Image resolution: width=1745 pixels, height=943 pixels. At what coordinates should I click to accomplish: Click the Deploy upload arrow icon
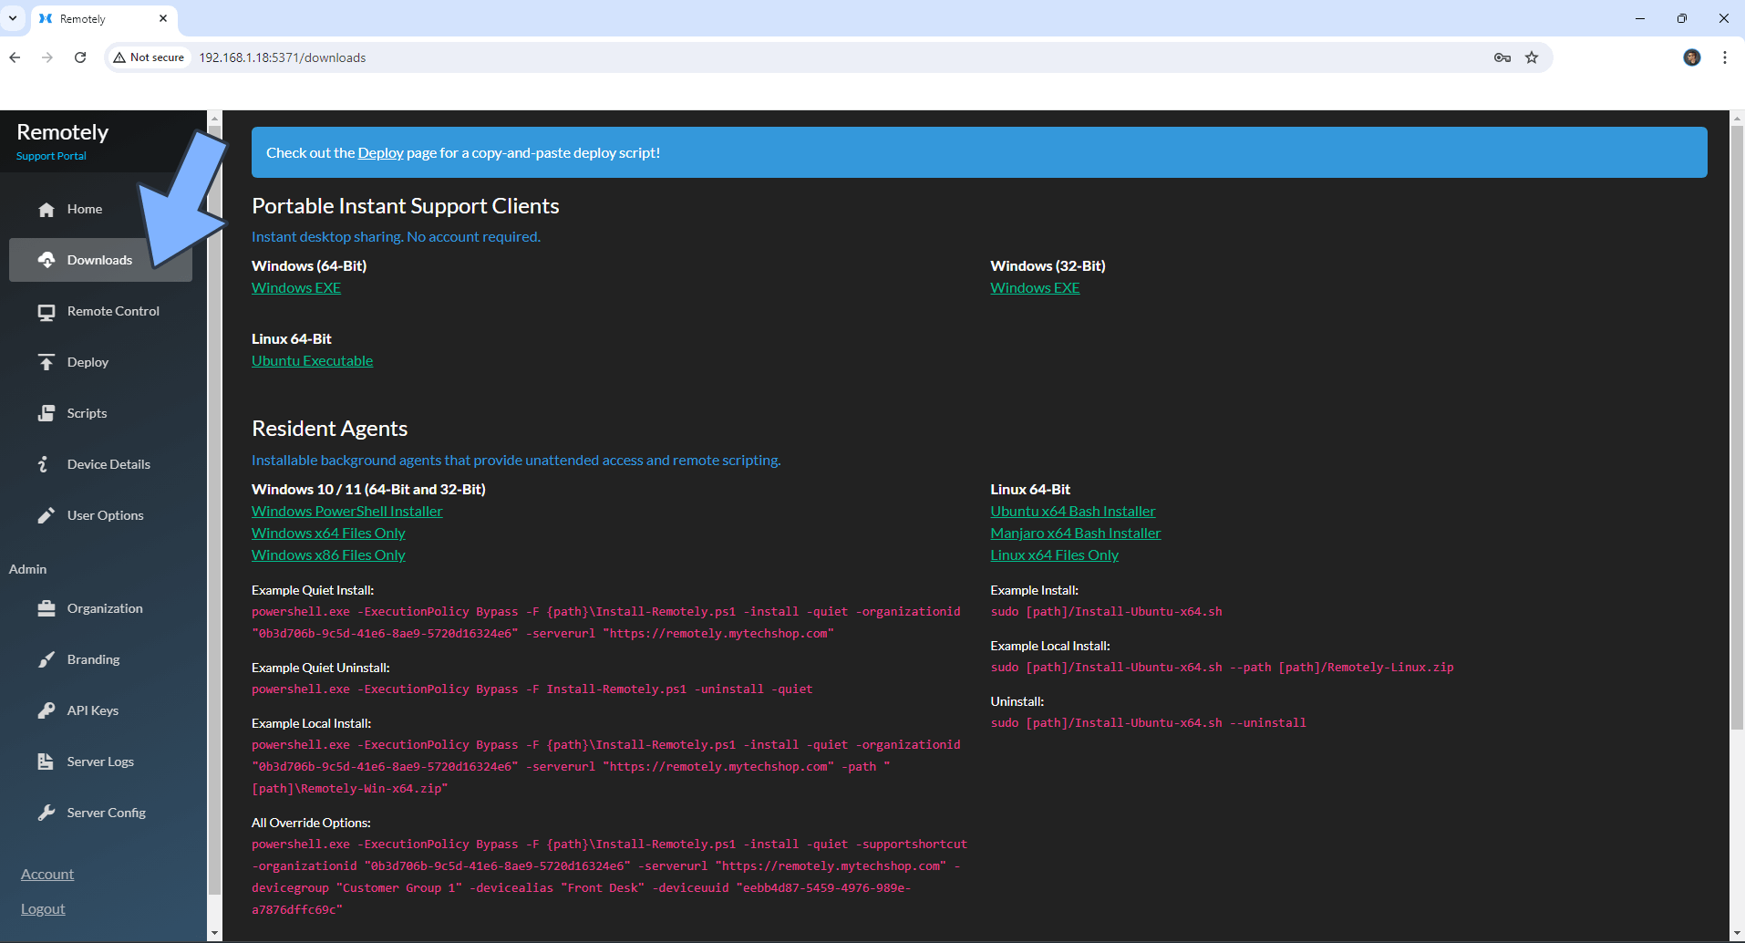pyautogui.click(x=46, y=362)
